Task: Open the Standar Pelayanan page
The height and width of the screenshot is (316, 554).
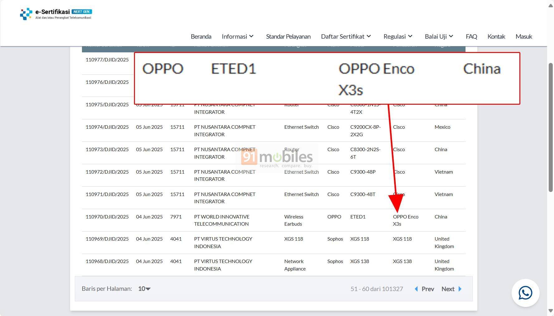Action: point(288,36)
